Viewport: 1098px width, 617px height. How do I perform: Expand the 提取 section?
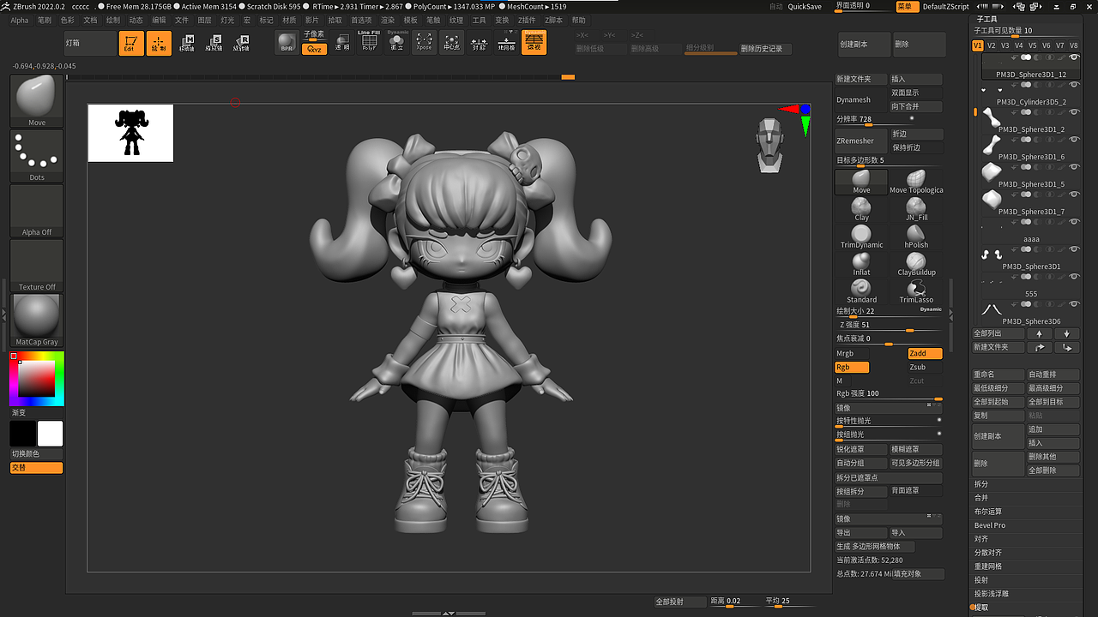click(x=981, y=608)
